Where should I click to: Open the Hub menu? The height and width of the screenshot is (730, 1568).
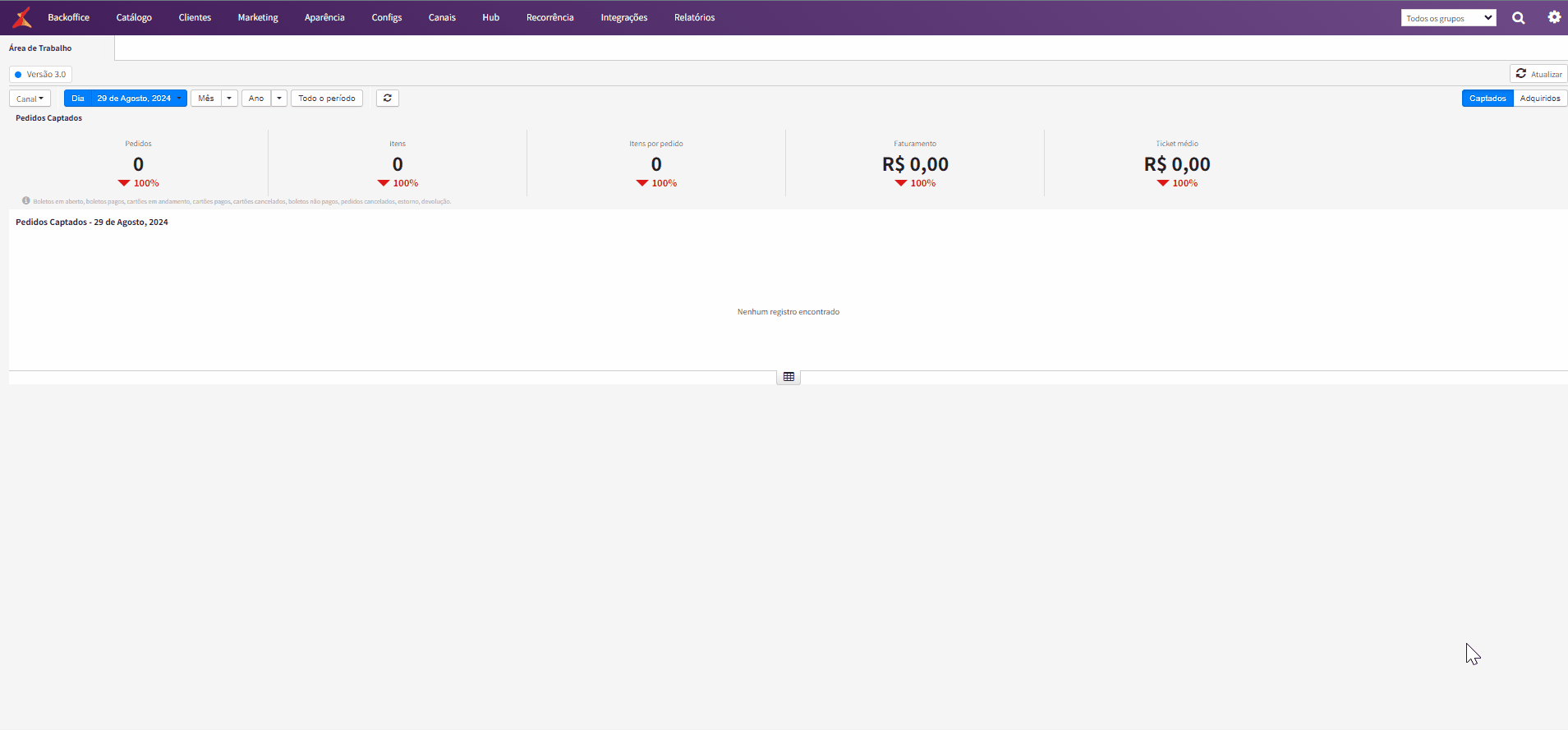(x=491, y=17)
